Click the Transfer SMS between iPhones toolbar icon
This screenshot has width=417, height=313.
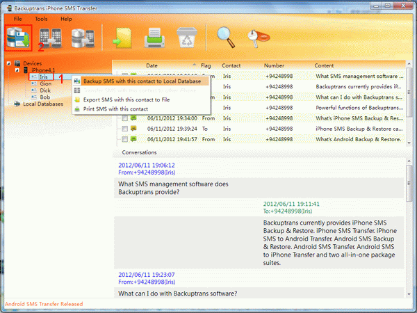pyautogui.click(x=50, y=38)
